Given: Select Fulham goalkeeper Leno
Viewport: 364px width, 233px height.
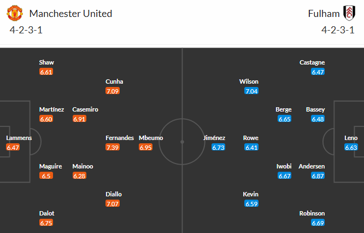Looking at the screenshot, I should [x=350, y=138].
